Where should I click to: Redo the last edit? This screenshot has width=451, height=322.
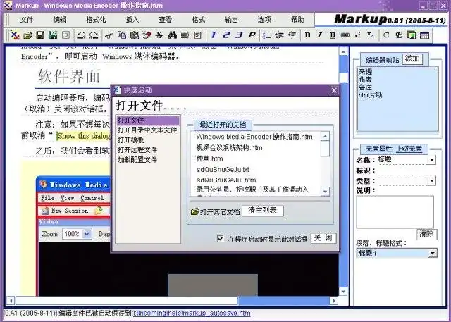(x=94, y=35)
